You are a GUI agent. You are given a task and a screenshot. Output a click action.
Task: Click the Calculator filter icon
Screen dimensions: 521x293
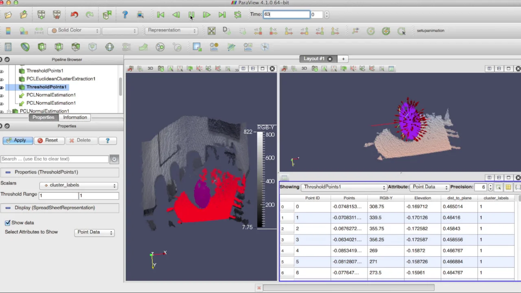pos(8,47)
